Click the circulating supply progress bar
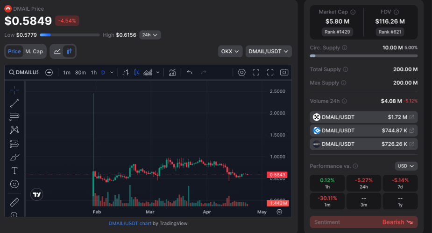 (364, 56)
